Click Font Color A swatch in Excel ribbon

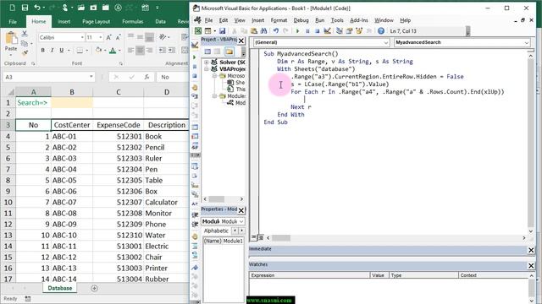[x=113, y=51]
